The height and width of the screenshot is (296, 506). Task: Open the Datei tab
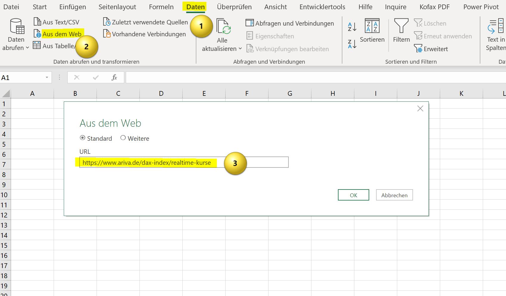click(11, 7)
